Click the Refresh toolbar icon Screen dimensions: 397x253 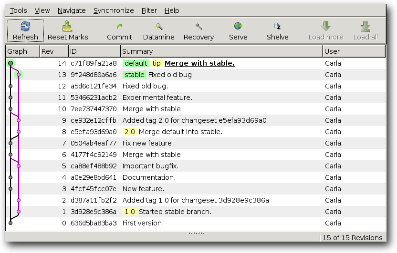coord(25,26)
